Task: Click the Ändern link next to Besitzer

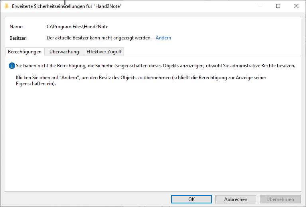Action: 163,38
